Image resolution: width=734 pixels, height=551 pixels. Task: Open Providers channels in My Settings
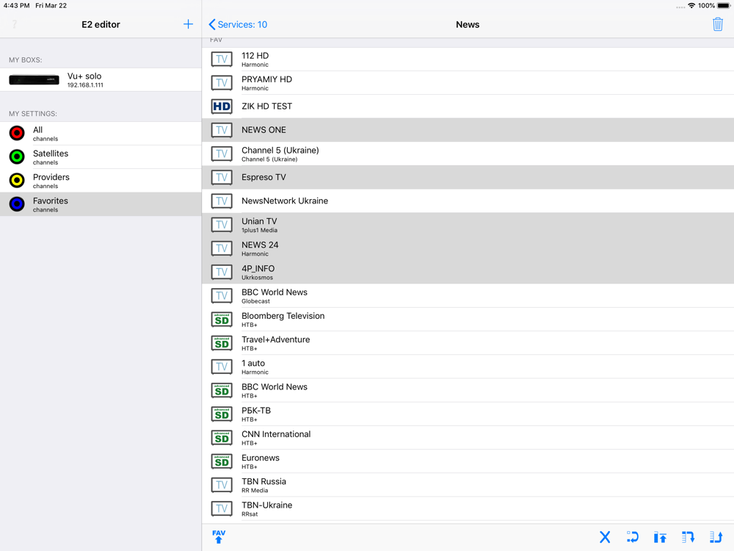pos(101,181)
